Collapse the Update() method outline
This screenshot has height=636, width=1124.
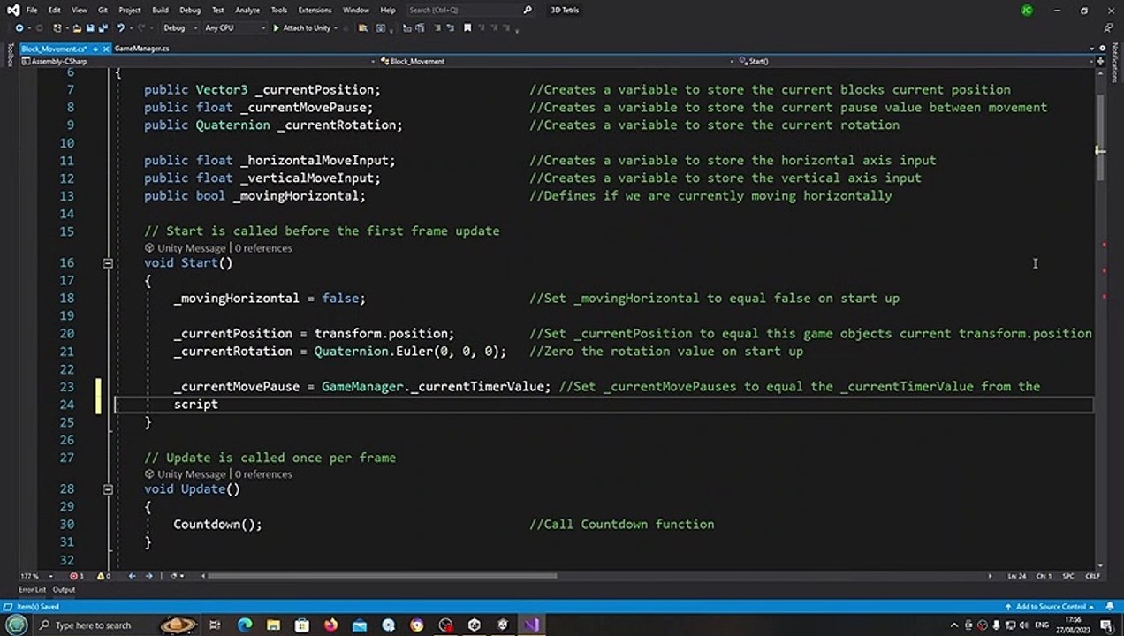108,489
